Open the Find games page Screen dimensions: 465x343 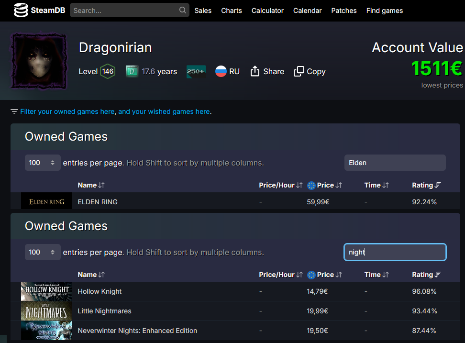[384, 11]
